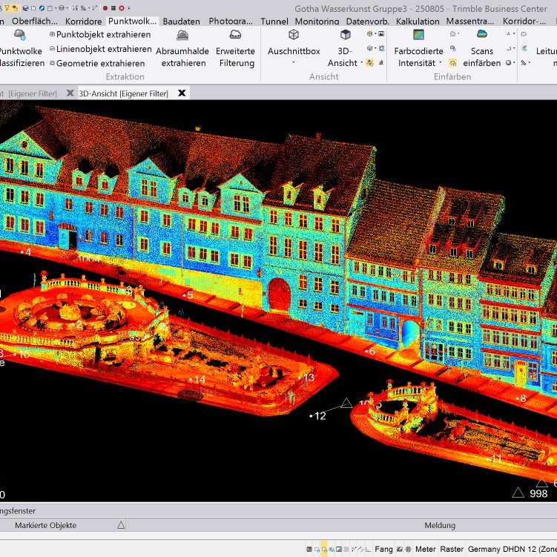The image size is (557, 557).
Task: Click the print icon in quick access toolbar
Action: click(61, 8)
